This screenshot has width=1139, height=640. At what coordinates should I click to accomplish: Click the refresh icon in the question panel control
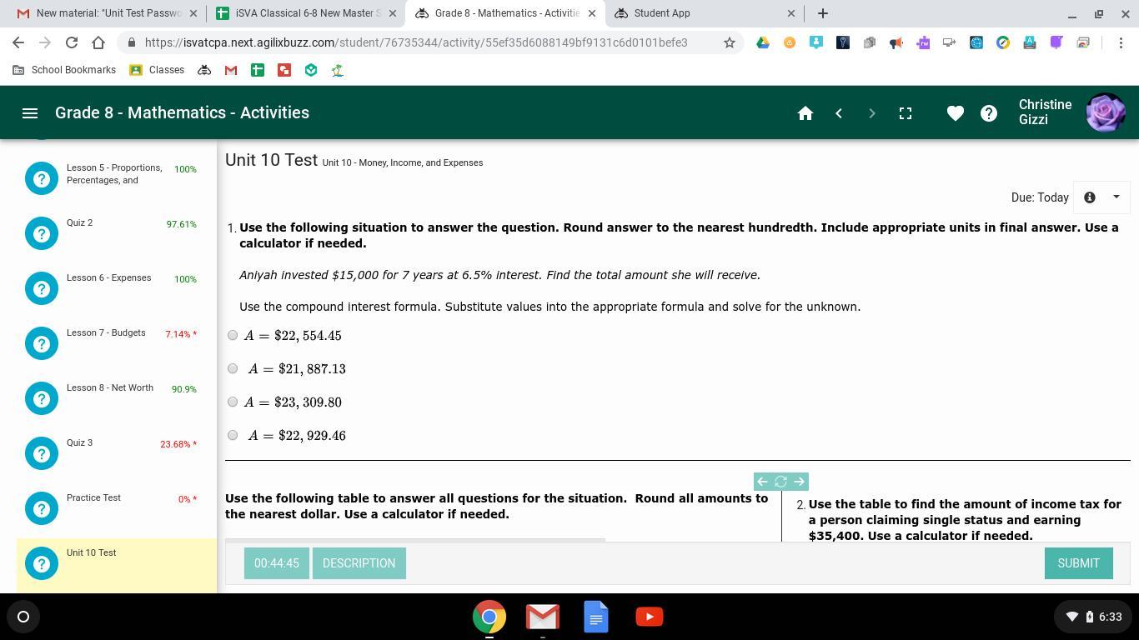coord(780,482)
